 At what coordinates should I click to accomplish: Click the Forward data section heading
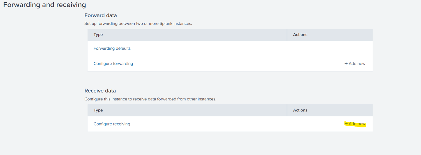coord(101,15)
